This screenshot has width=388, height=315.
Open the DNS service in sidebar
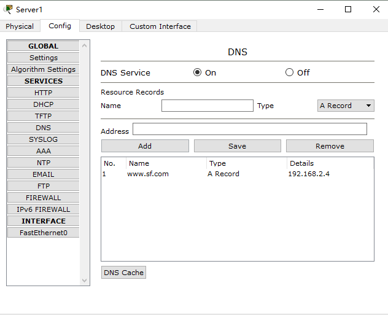[x=44, y=128]
